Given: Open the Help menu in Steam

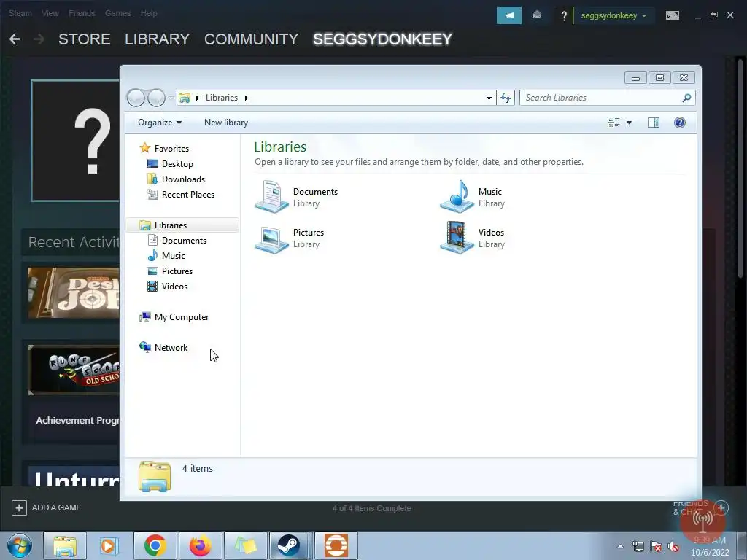Looking at the screenshot, I should click(x=149, y=13).
